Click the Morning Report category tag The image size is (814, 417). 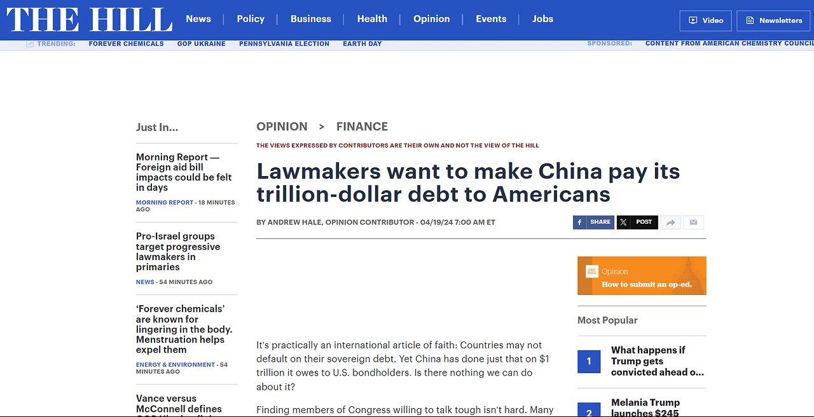coord(165,202)
